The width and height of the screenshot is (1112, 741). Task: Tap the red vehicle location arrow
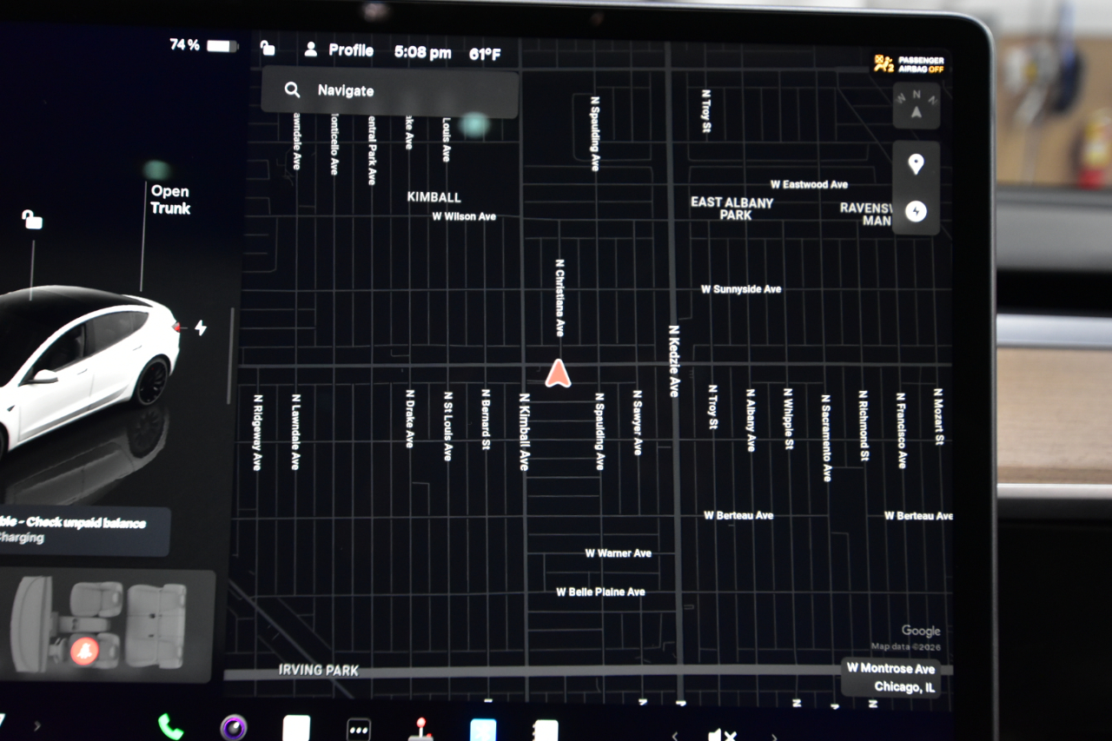558,374
